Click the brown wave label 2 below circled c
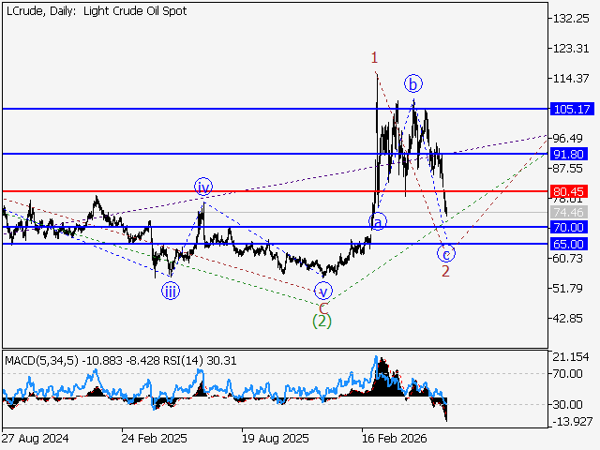 coord(445,271)
